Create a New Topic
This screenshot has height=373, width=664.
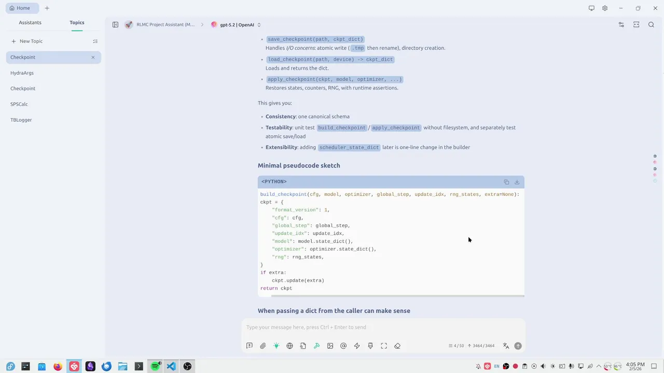coord(27,41)
